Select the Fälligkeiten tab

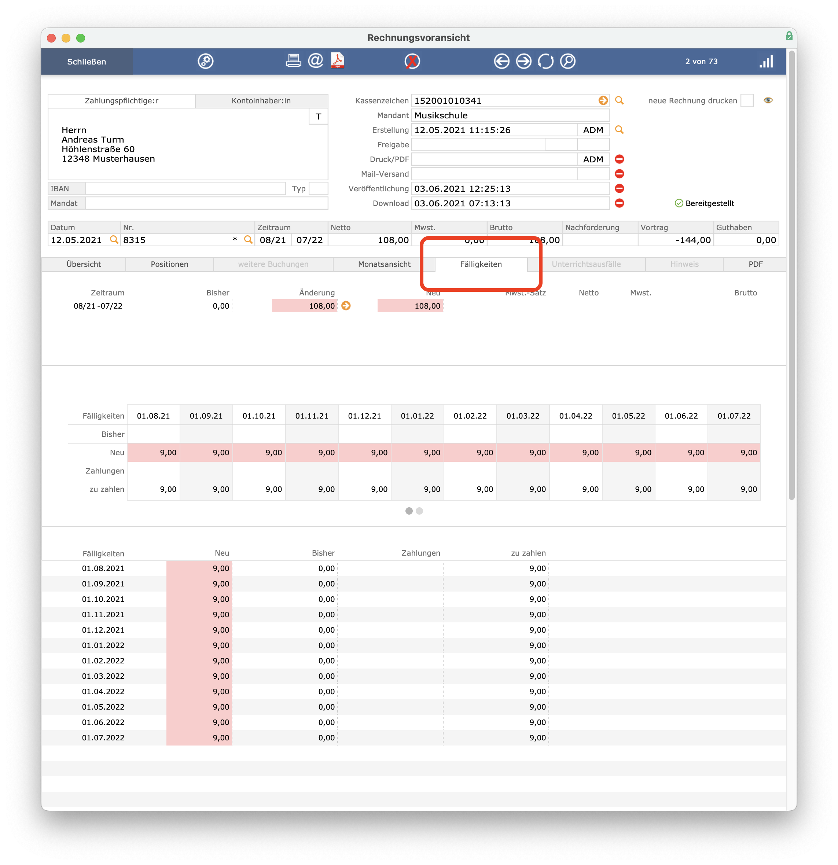[481, 264]
